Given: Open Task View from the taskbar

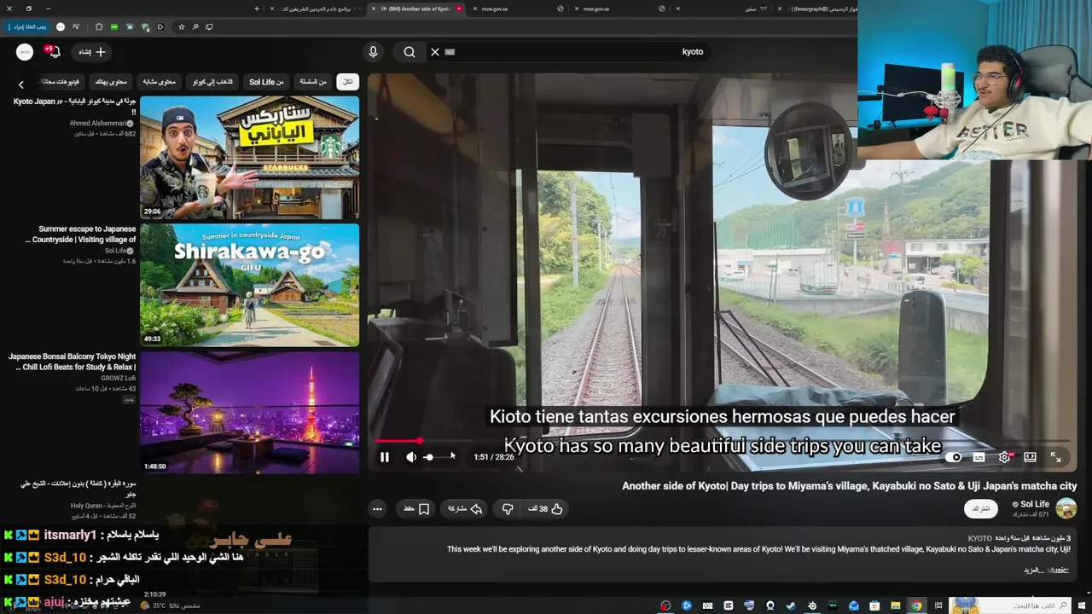Looking at the screenshot, I should [x=938, y=606].
